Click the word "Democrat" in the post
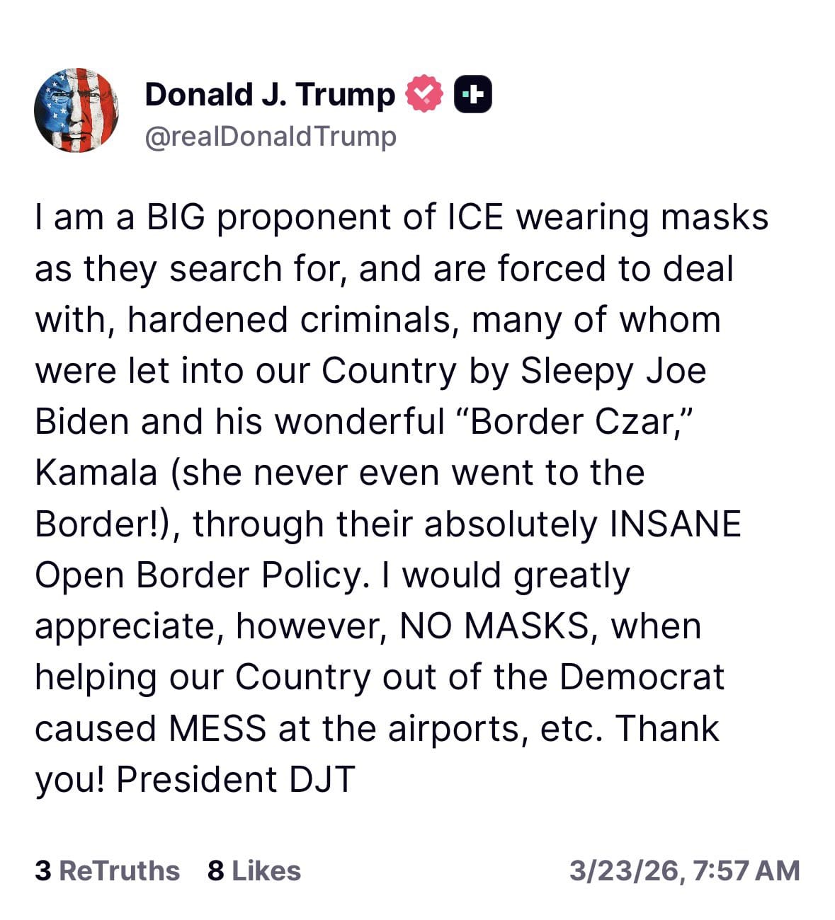Screen dimensions: 835x920 click(642, 677)
